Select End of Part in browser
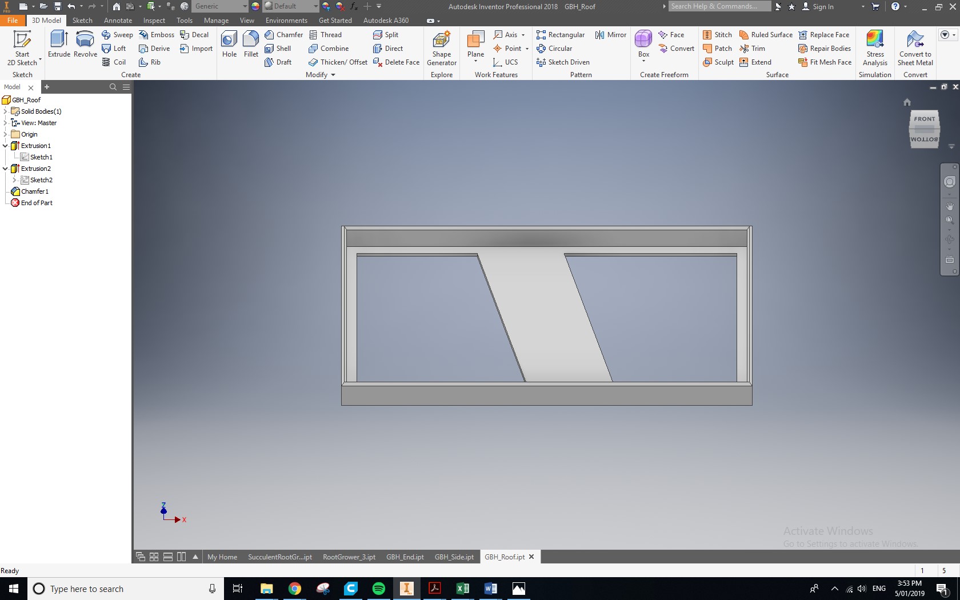 32,203
